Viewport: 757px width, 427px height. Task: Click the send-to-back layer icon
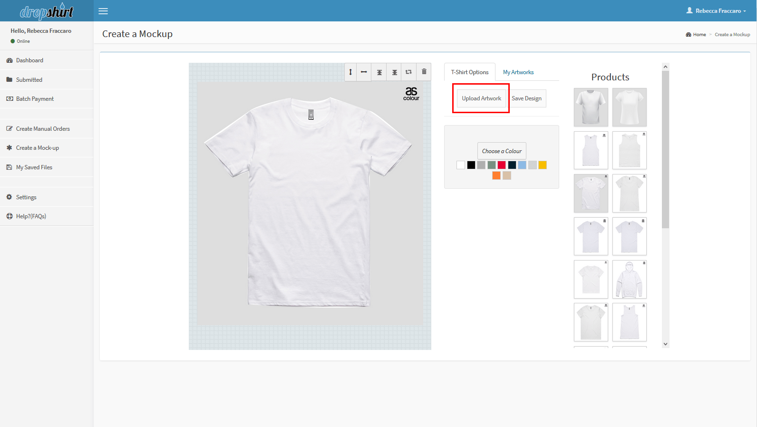coord(395,72)
